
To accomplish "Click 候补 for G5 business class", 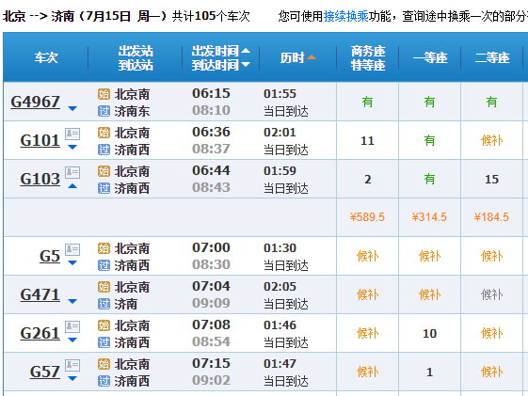I will [x=368, y=256].
